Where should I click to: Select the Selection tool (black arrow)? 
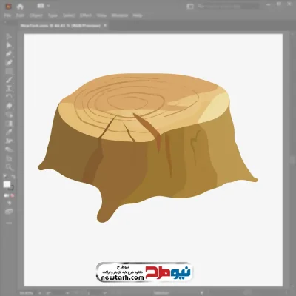9,36
